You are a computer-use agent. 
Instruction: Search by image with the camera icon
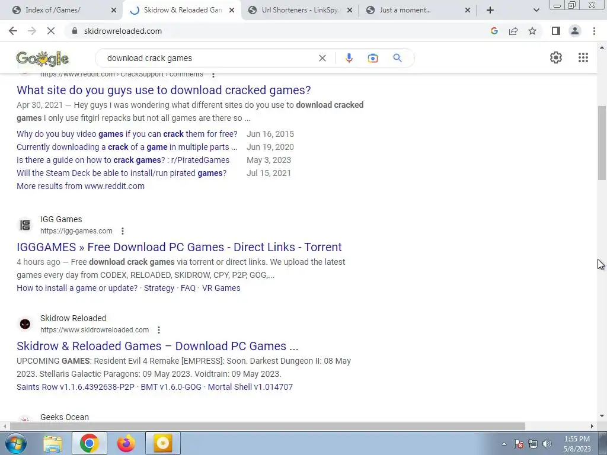click(372, 58)
